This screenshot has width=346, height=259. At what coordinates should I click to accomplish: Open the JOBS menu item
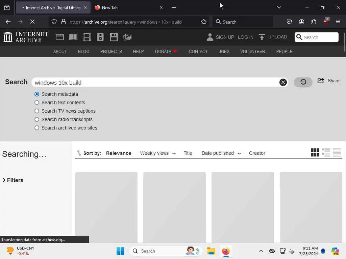(224, 51)
